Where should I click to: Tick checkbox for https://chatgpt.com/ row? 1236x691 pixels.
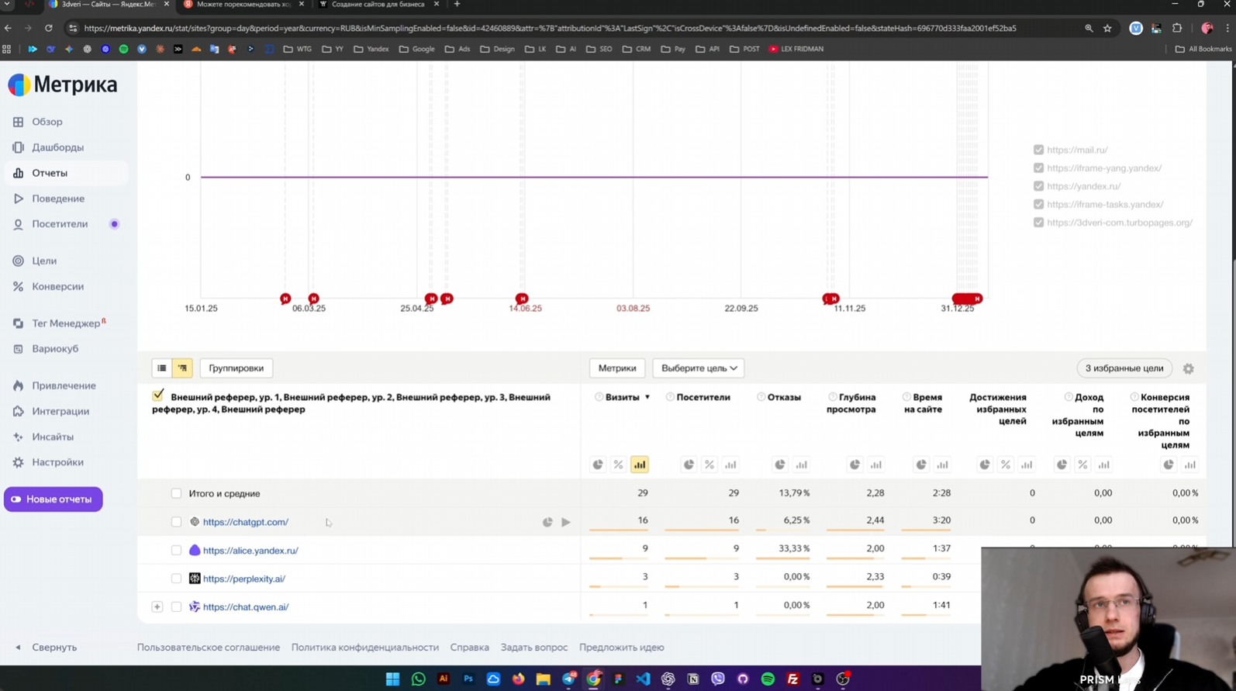(x=176, y=522)
